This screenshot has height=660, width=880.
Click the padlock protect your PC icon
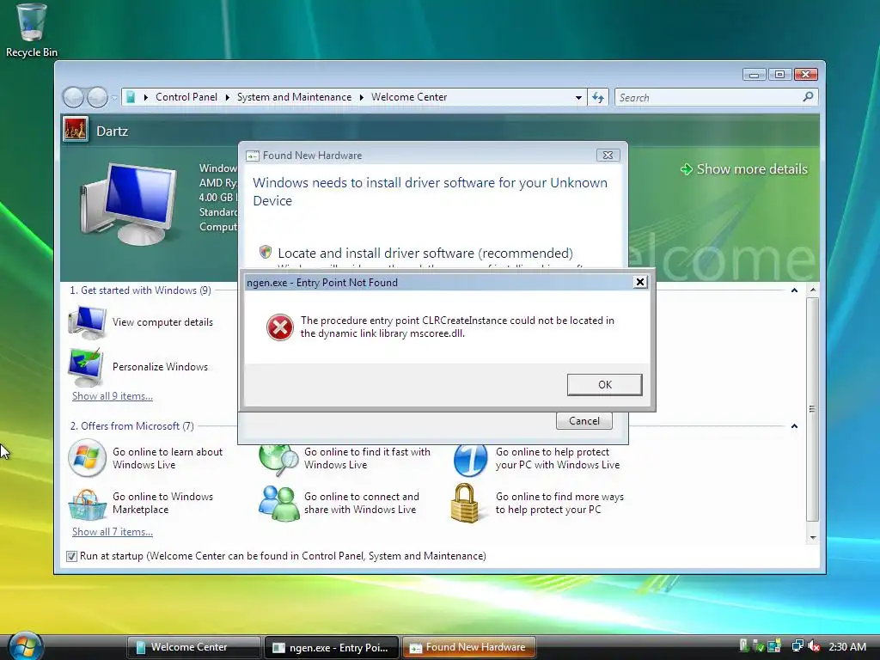(x=465, y=503)
